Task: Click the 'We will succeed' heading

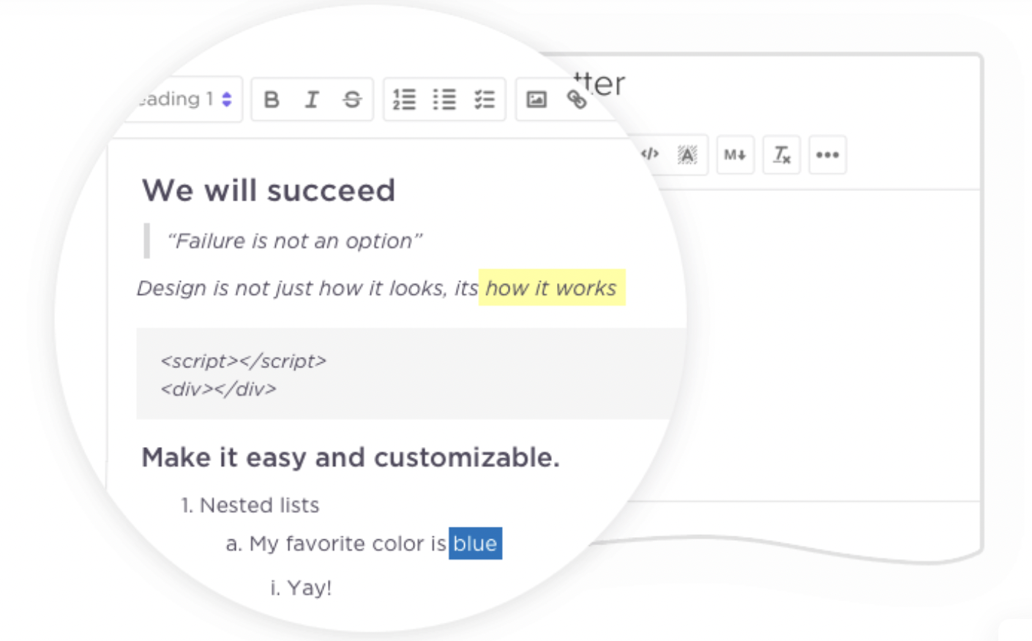Action: tap(269, 191)
